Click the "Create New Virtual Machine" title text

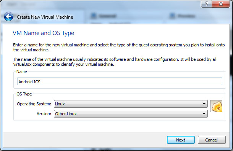pos(45,17)
